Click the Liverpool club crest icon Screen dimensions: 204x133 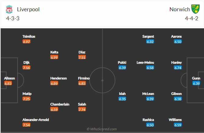coord(9,9)
